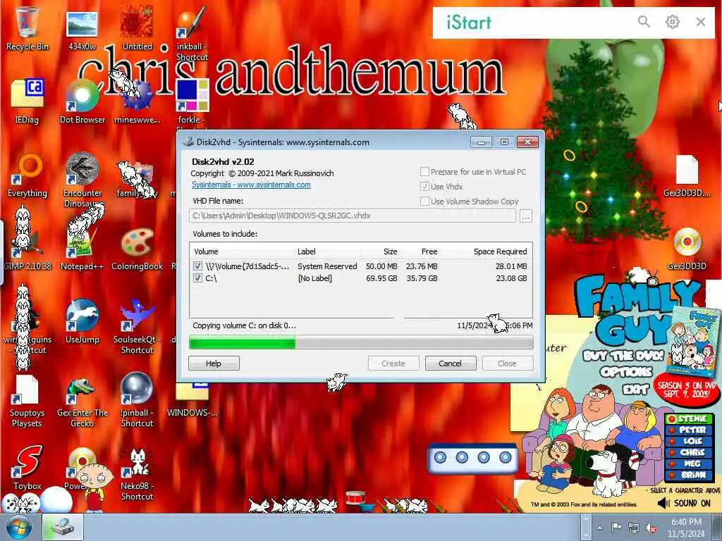
Task: Open the Windows Start orb
Action: click(19, 527)
